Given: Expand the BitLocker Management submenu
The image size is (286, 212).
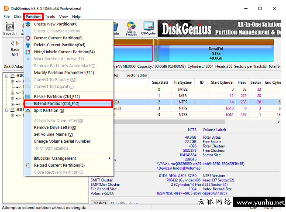Looking at the screenshot, I should [x=69, y=158].
